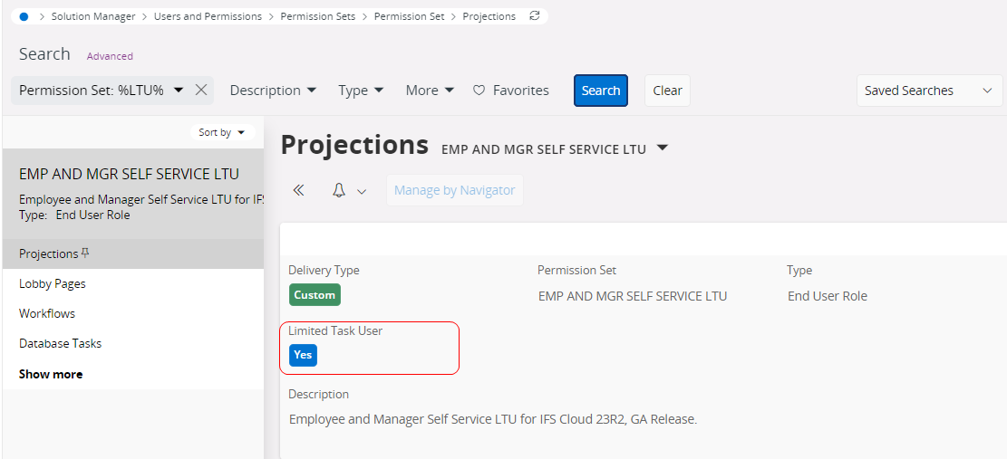Click the breadcrumb refresh icon
This screenshot has width=1007, height=459.
[535, 16]
